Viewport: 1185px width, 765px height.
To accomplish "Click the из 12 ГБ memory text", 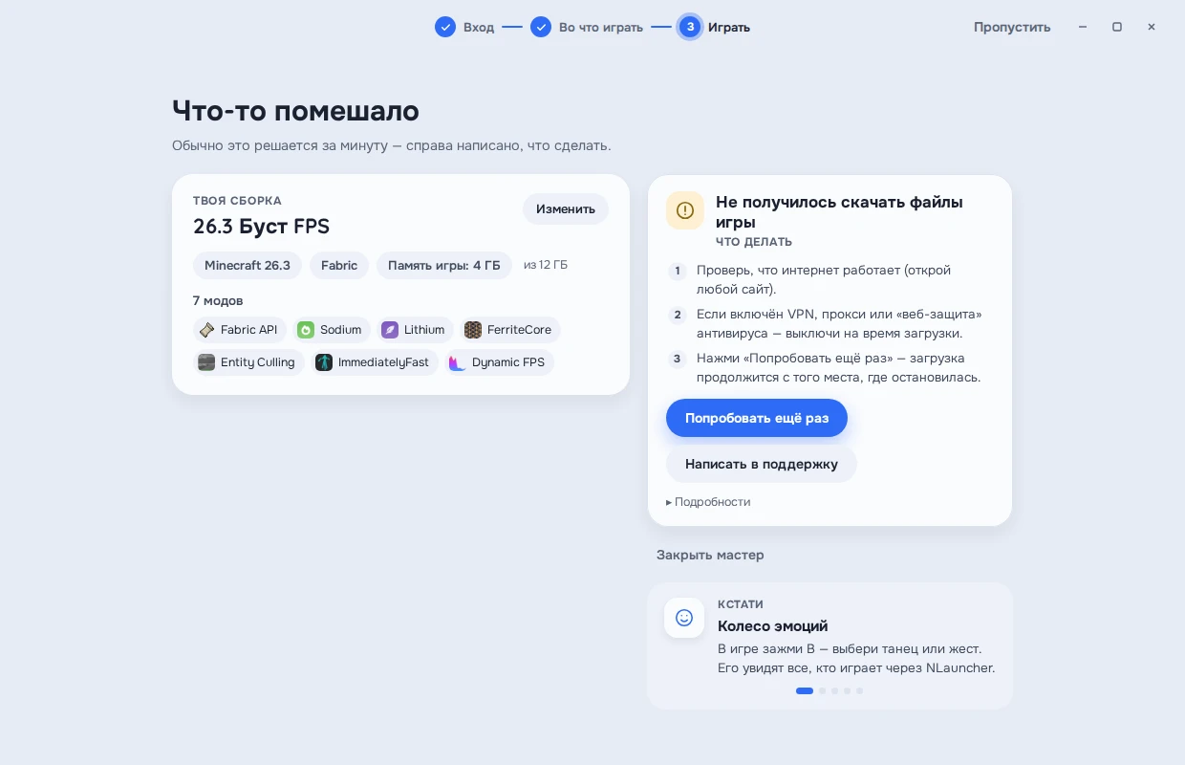I will pyautogui.click(x=546, y=265).
